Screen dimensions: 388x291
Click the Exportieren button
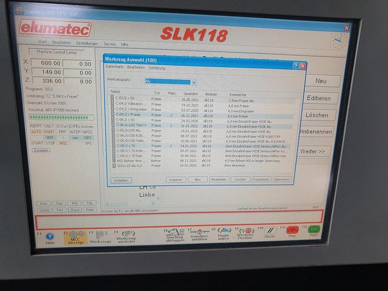coord(261,179)
